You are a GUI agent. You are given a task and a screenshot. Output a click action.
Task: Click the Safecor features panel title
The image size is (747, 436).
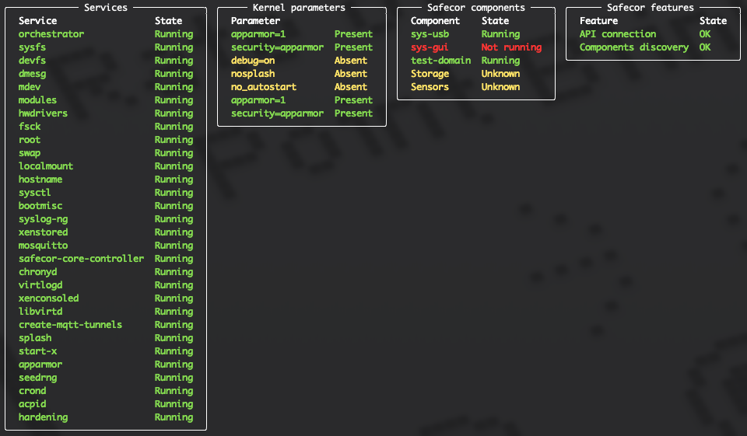(x=651, y=8)
